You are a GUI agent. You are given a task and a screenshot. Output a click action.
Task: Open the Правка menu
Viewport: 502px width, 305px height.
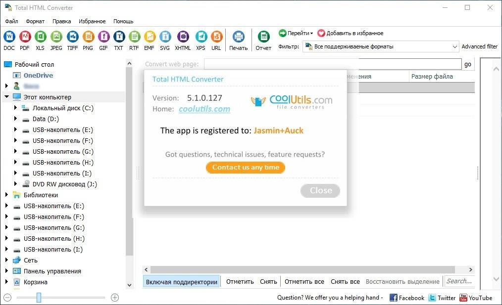click(x=62, y=21)
